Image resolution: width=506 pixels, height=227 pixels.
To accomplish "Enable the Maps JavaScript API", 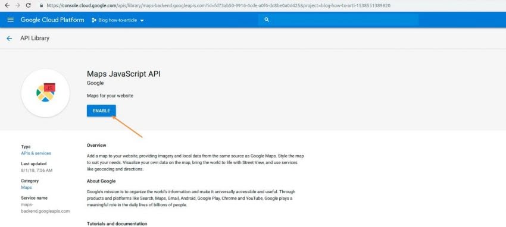I will (x=101, y=111).
